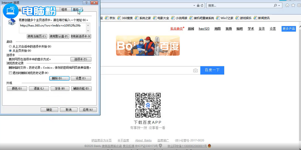Click the homepage box scroll-up arrow
Screen dimensions: 301x150
point(88,25)
